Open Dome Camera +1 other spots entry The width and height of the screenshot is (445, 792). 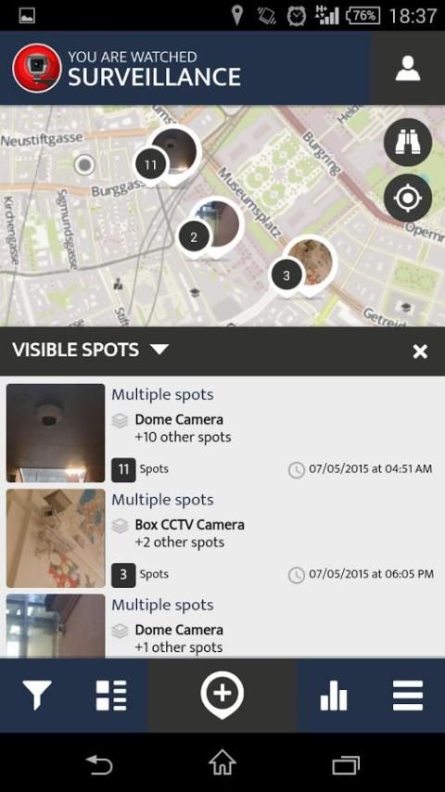(x=222, y=625)
